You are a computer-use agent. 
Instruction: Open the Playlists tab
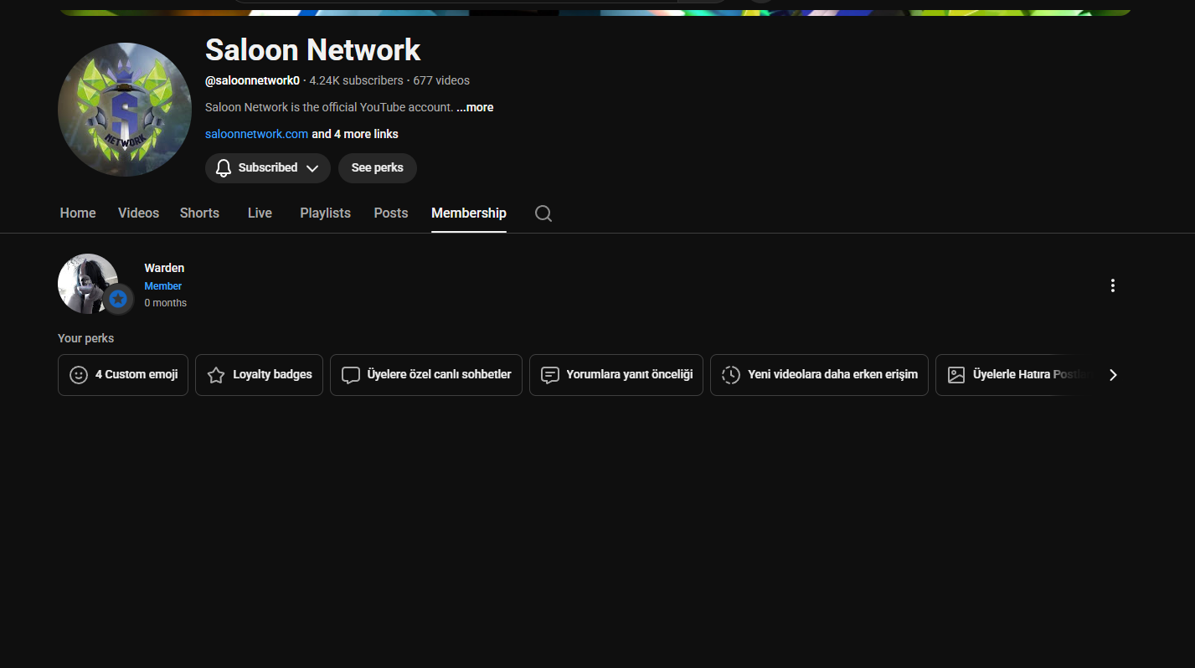tap(325, 213)
